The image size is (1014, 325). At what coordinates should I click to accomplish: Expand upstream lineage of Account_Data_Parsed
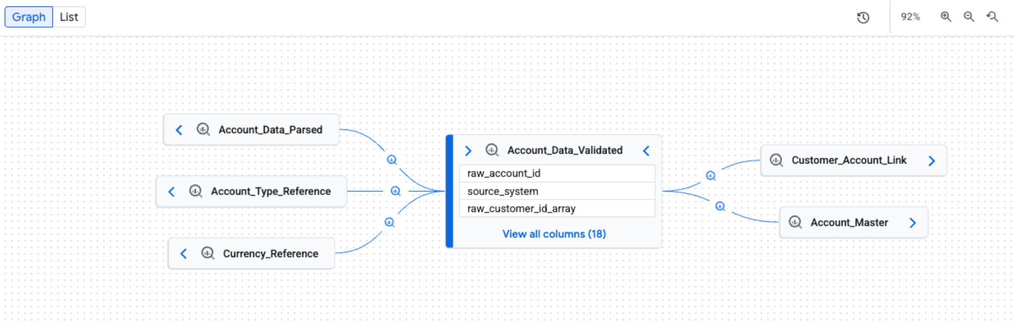tap(179, 129)
